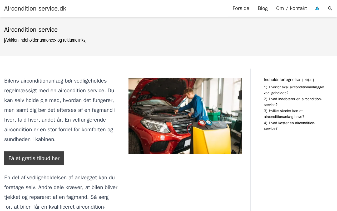
Task: Open Om / kontakt page
Action: tap(291, 8)
